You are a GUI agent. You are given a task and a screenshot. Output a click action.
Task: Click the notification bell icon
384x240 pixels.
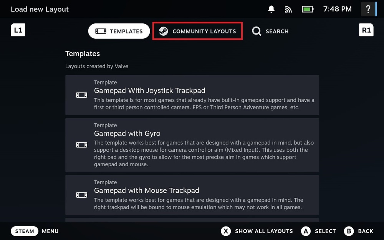tap(271, 9)
